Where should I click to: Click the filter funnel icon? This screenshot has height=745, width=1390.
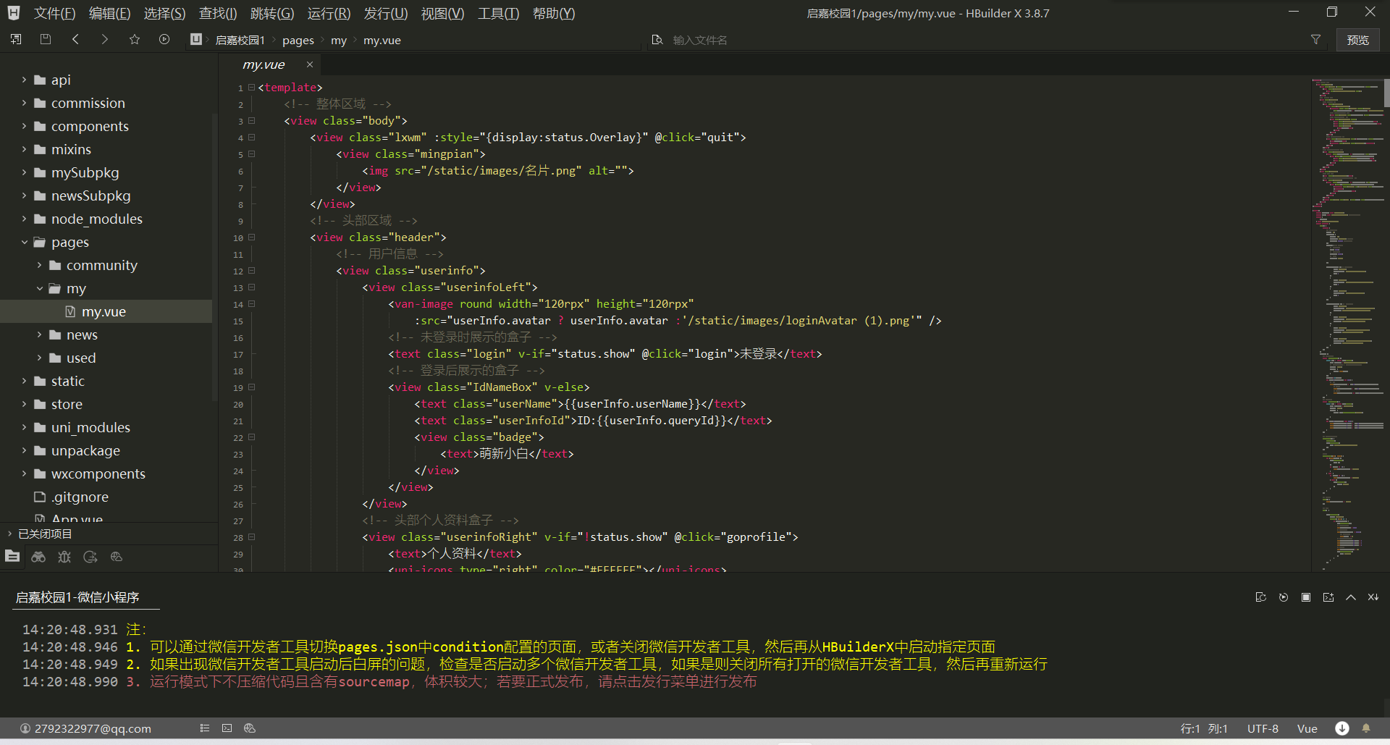click(x=1315, y=40)
